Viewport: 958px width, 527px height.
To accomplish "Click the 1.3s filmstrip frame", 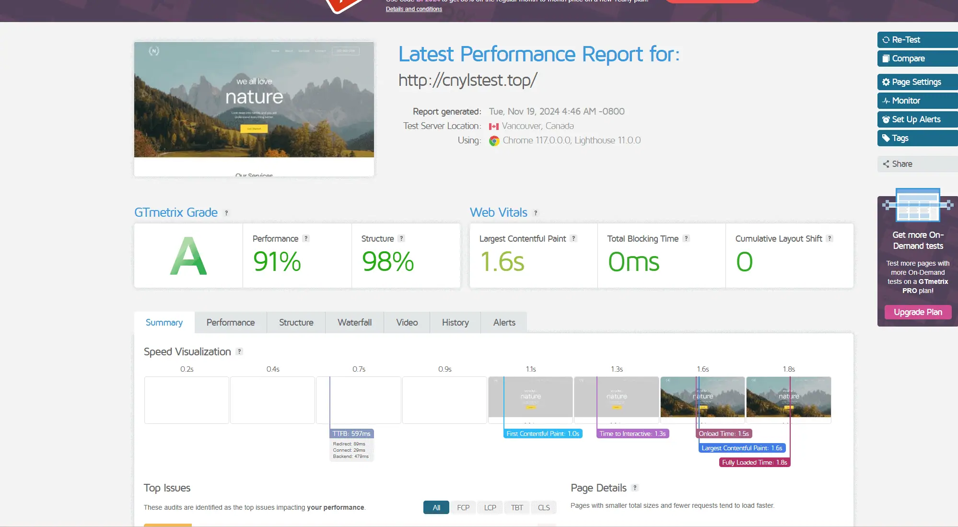I will (x=617, y=400).
